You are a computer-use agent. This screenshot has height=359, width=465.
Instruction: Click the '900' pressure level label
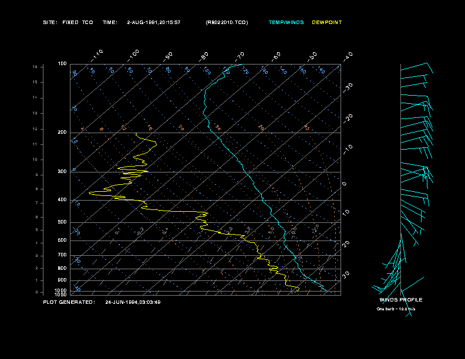click(62, 280)
